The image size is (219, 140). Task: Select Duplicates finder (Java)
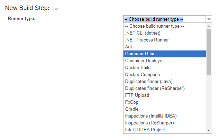pos(149,82)
